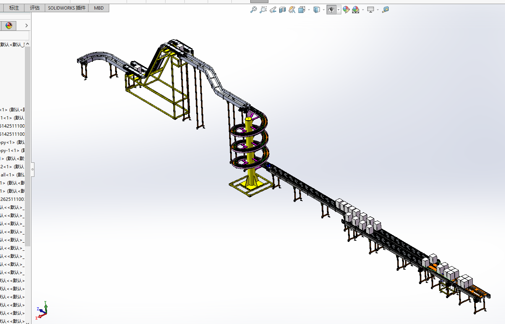Click the feature tree vertical scrollbar thumb
Image resolution: width=505 pixels, height=324 pixels.
pos(28,146)
